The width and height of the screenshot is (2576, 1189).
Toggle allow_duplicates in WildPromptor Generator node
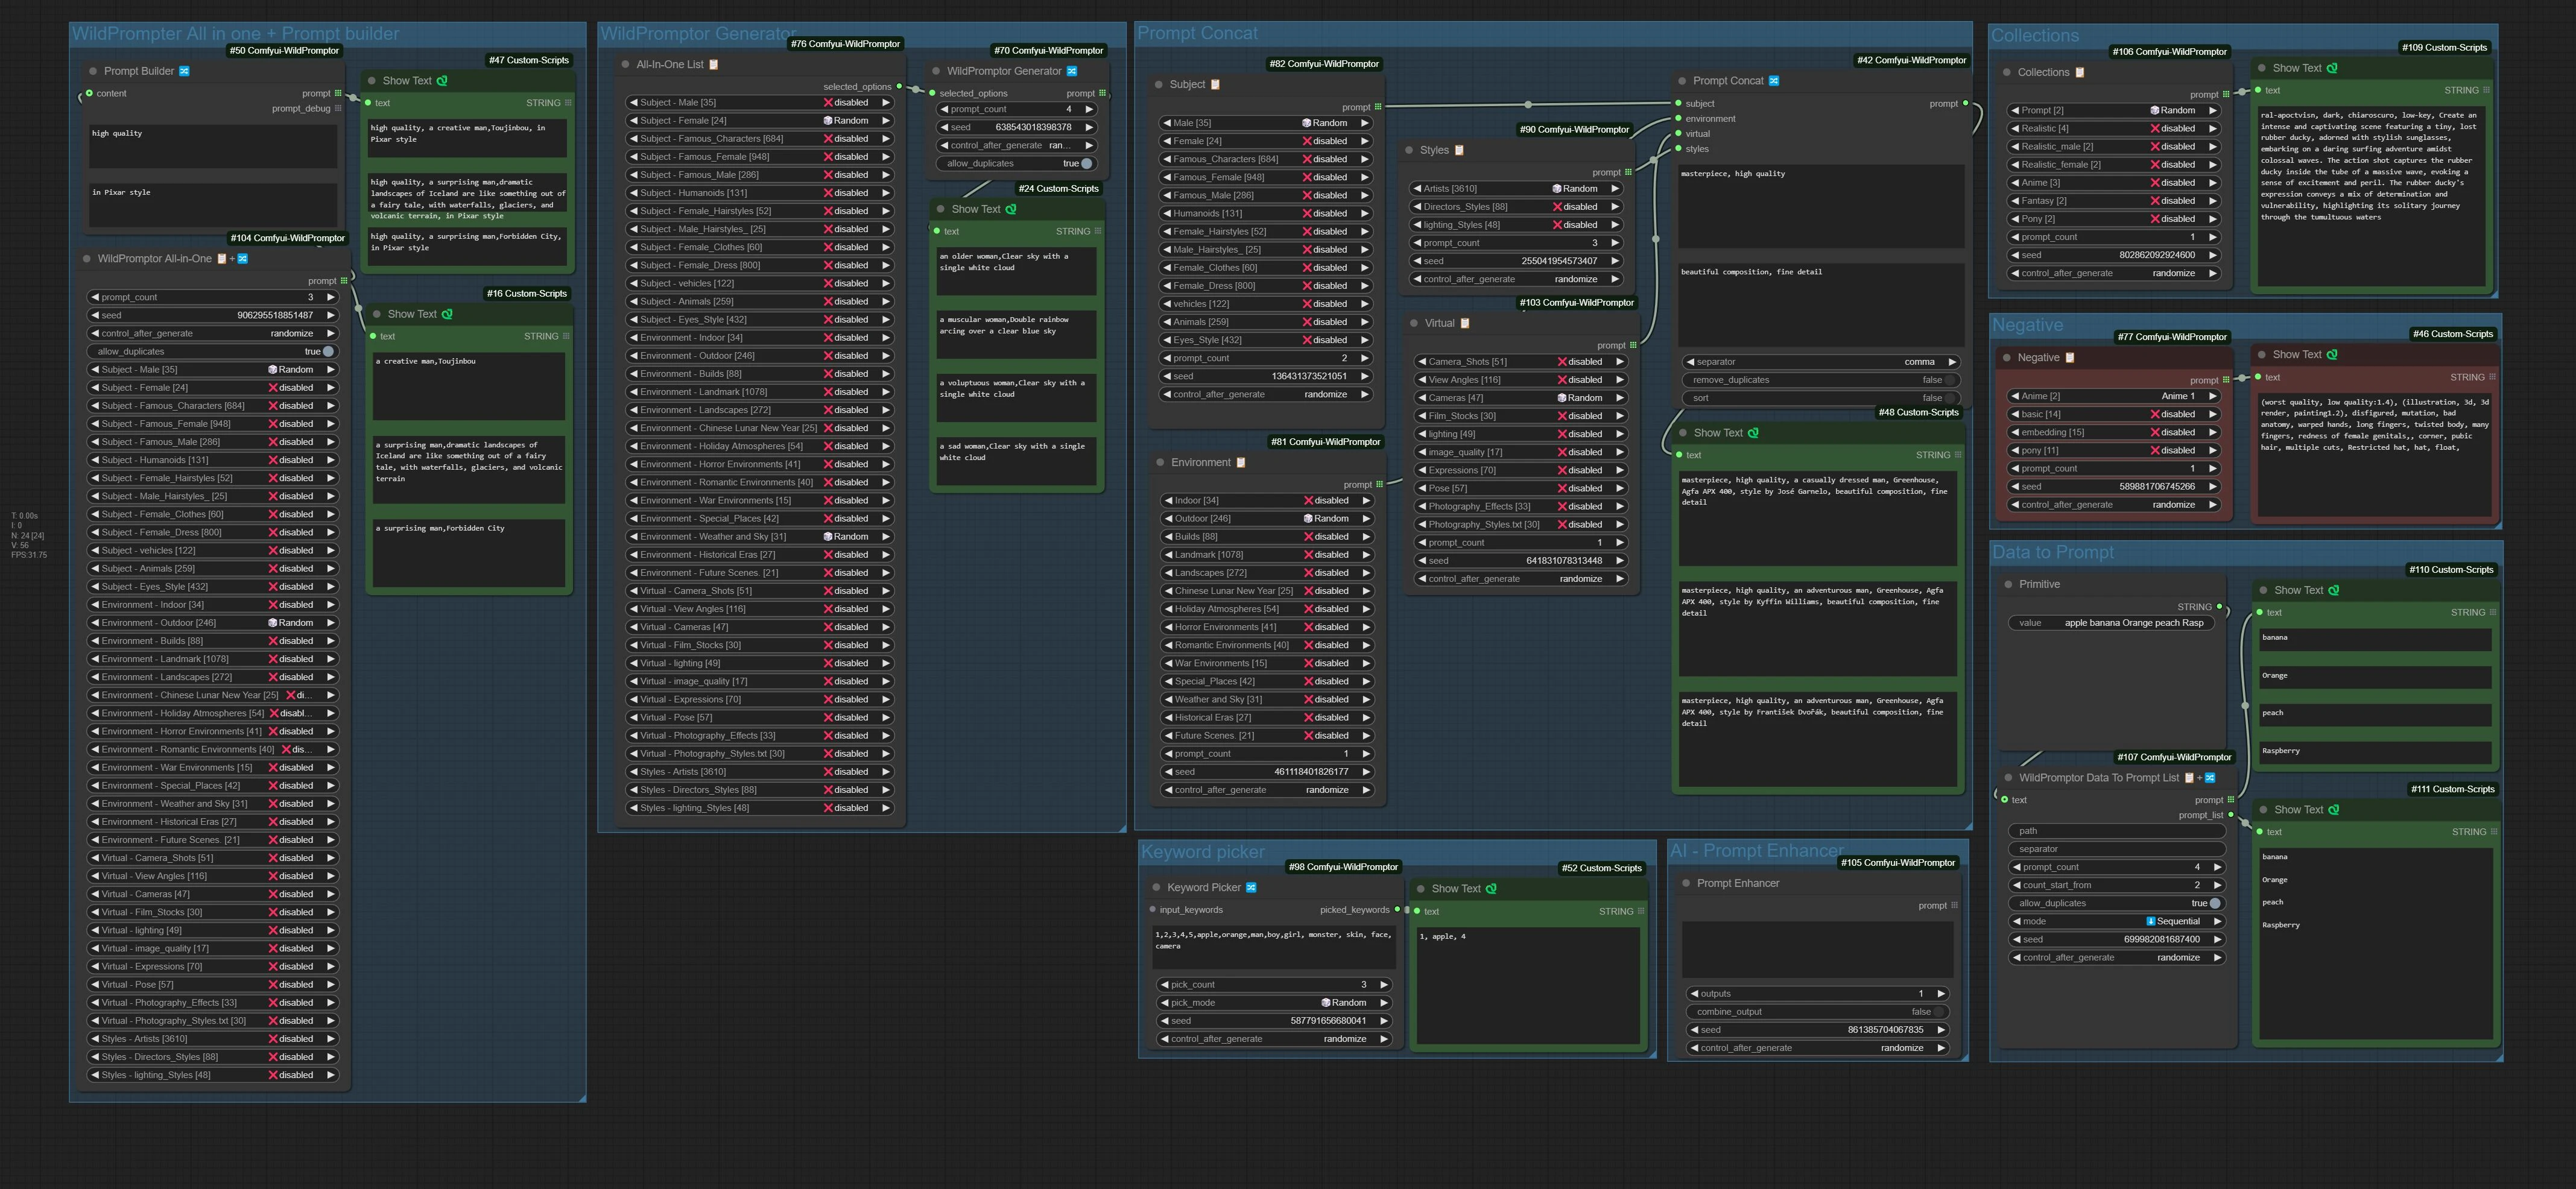1016,163
